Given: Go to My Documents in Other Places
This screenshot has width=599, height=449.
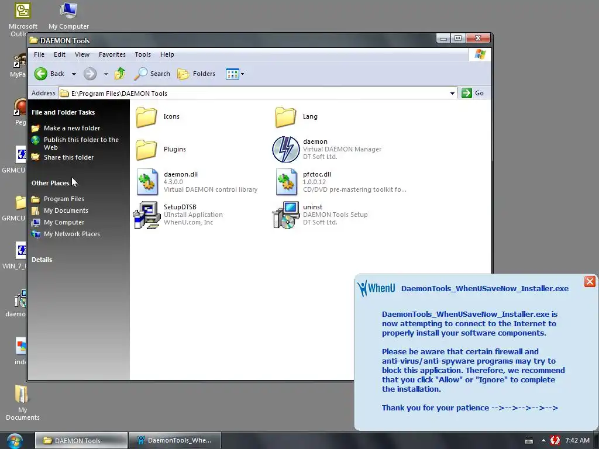Looking at the screenshot, I should point(66,210).
